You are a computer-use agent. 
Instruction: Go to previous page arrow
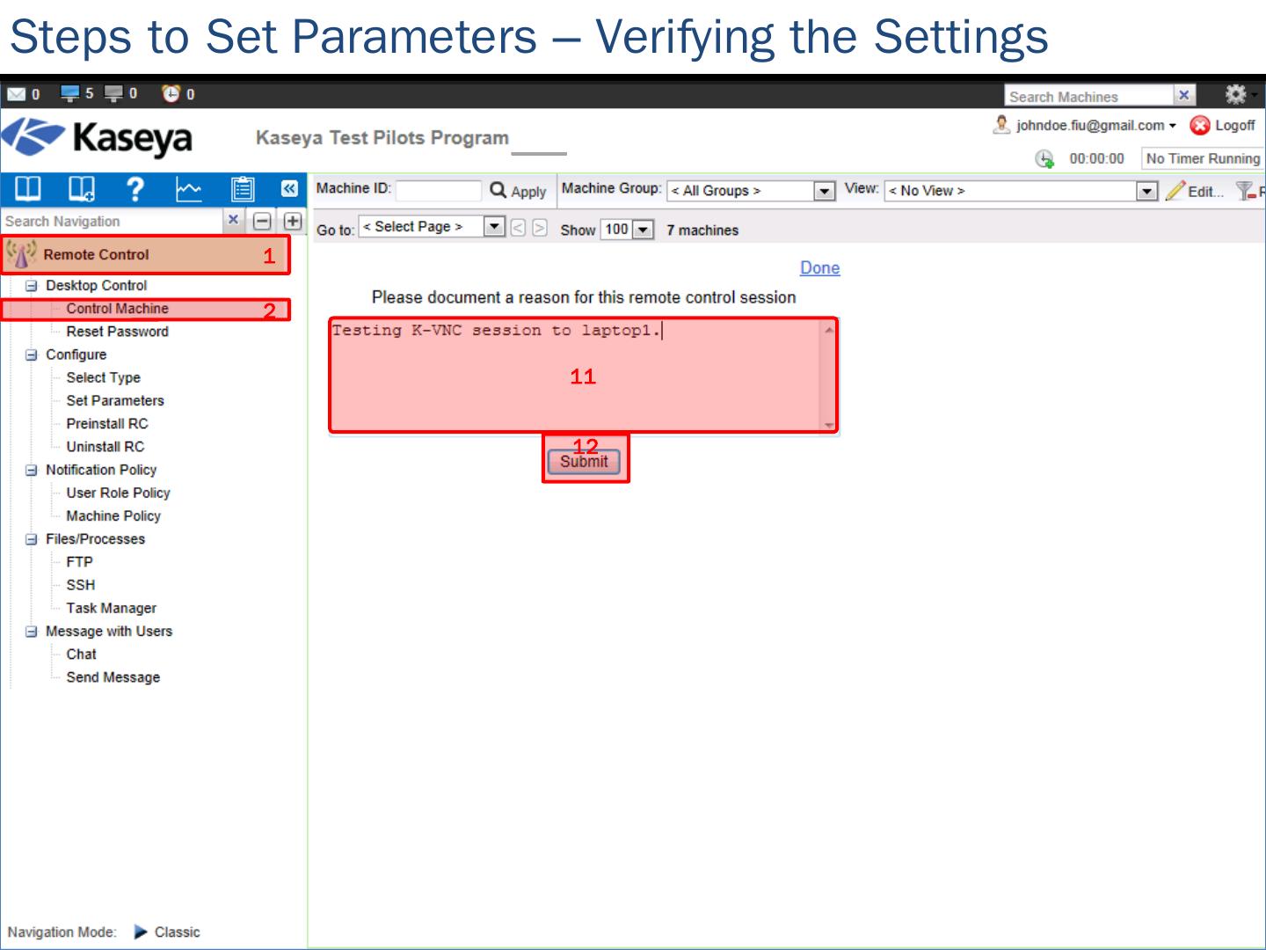(518, 228)
